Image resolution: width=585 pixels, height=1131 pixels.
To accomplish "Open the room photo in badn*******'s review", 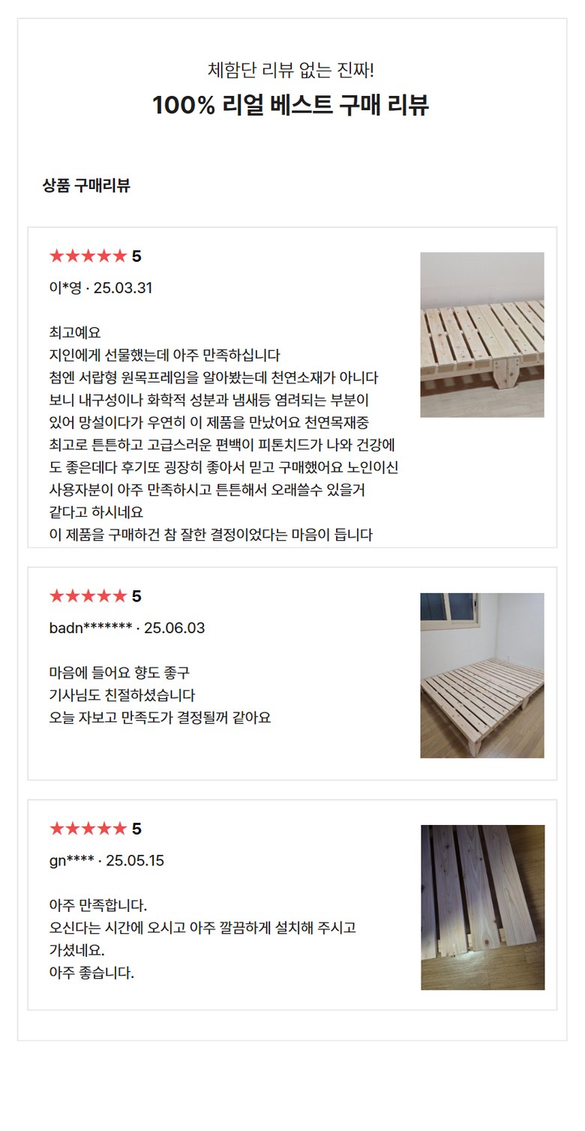I will pyautogui.click(x=481, y=675).
